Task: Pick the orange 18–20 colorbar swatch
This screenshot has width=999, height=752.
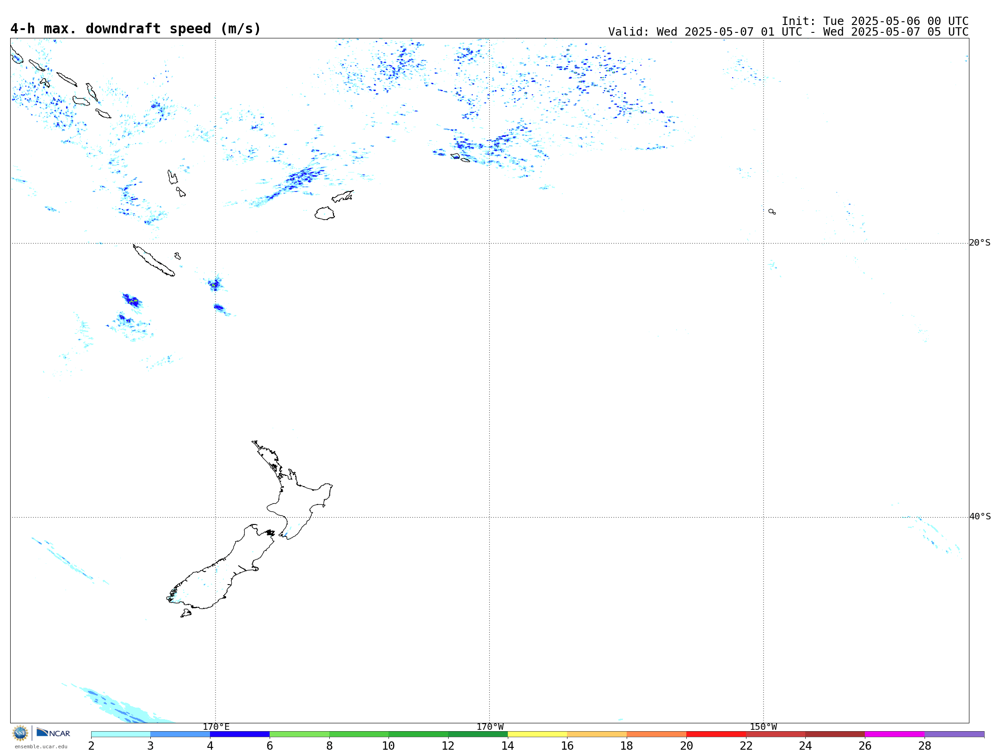Action: [656, 734]
